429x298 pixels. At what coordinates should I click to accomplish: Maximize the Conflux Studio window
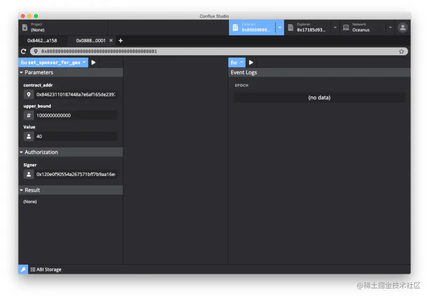(36, 16)
